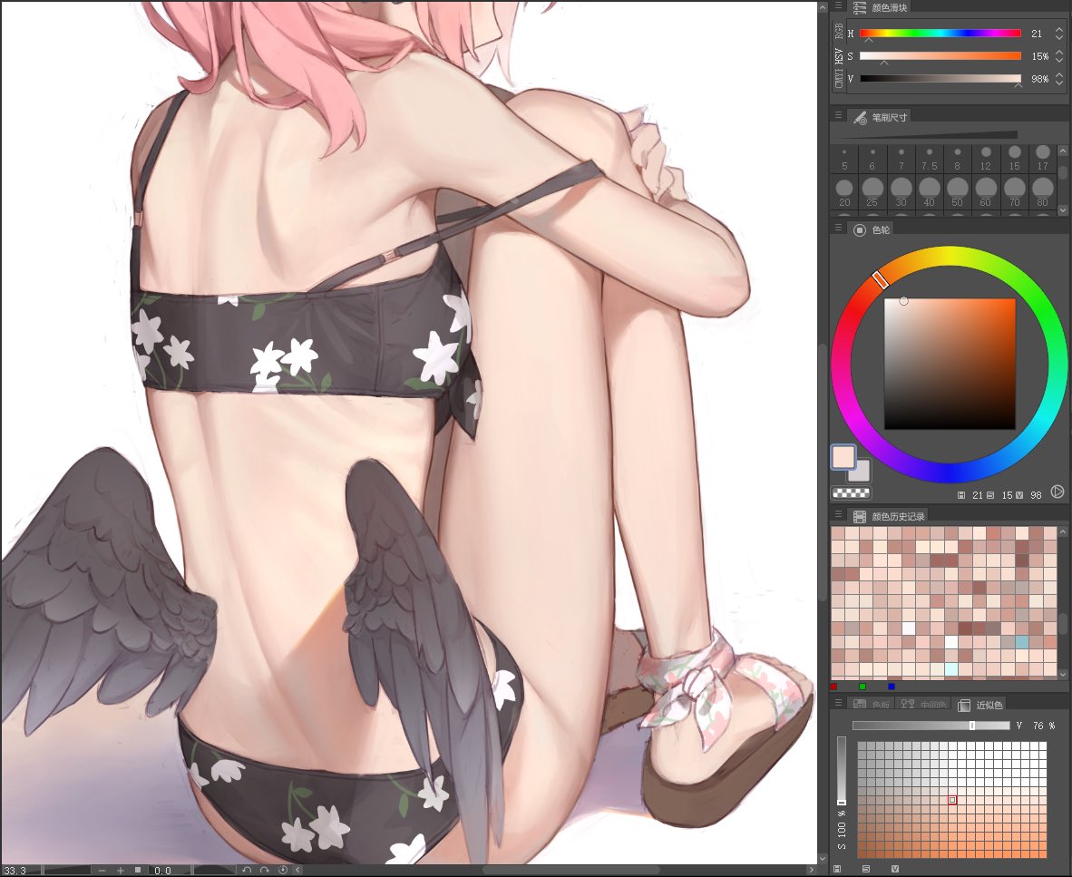Image resolution: width=1072 pixels, height=877 pixels.
Task: Click the canvas zoom in plus button
Action: 121,870
